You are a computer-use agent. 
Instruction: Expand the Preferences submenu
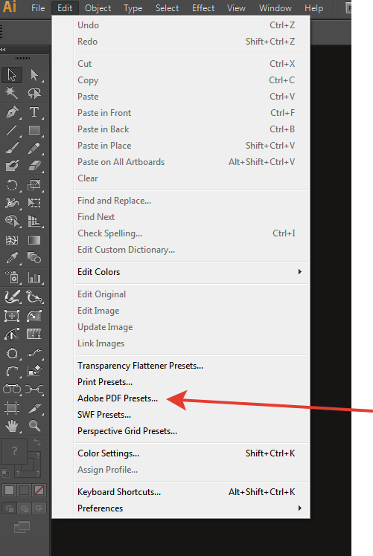(191, 508)
